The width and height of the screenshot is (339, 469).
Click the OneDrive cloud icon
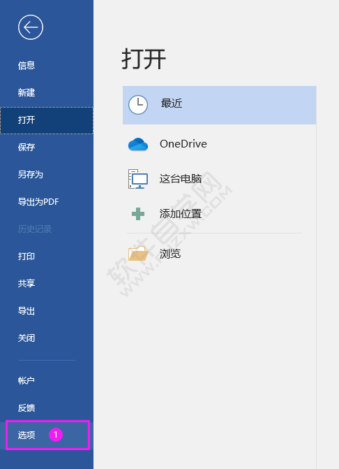point(138,144)
